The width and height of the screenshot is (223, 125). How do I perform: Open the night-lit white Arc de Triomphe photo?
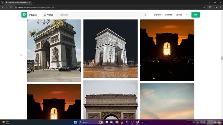coord(110,49)
